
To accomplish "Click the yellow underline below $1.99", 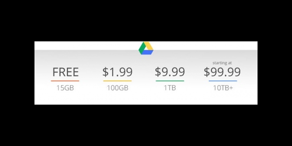I will [x=117, y=81].
